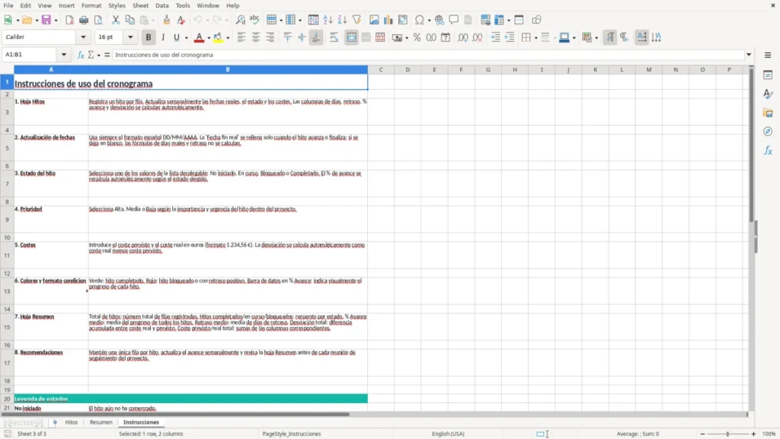
Task: Open sidebar Properties panel icon
Action: [x=768, y=75]
